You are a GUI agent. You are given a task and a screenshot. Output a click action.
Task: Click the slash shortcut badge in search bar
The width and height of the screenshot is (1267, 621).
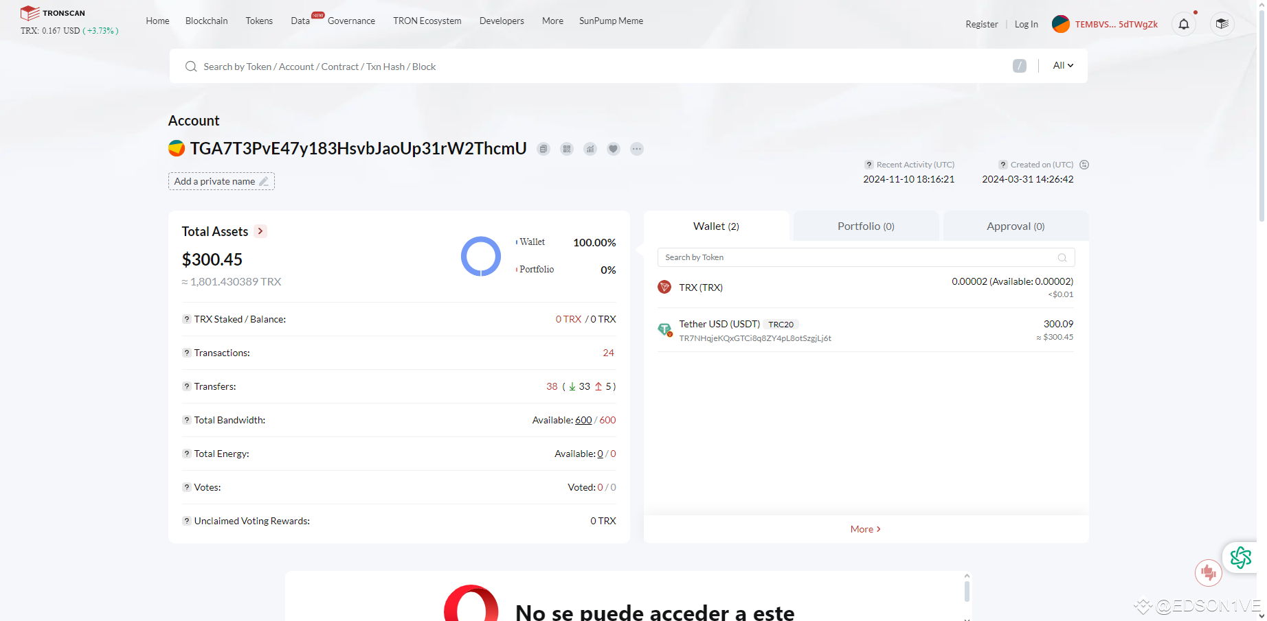(1020, 66)
